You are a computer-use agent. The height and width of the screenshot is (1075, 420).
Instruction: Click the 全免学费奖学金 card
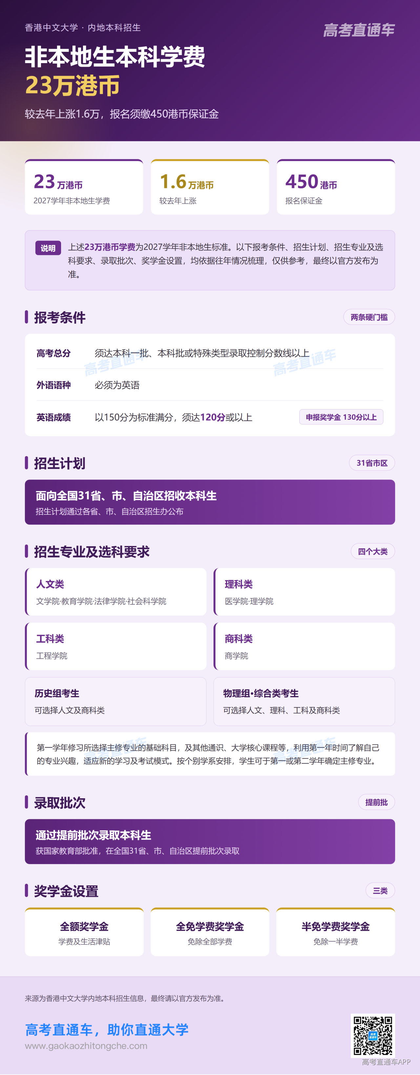[210, 932]
